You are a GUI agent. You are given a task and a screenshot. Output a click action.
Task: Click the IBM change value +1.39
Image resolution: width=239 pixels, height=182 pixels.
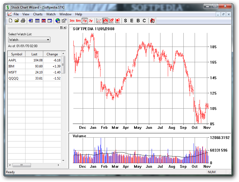coord(57,66)
